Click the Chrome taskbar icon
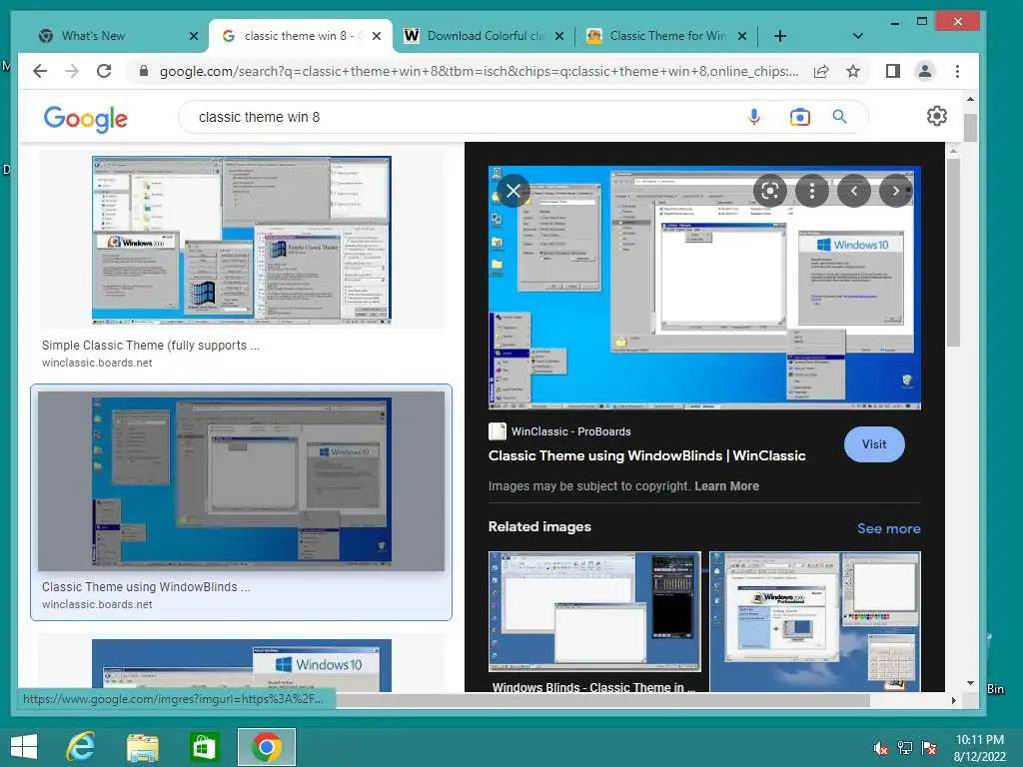The image size is (1023, 767). coord(266,747)
